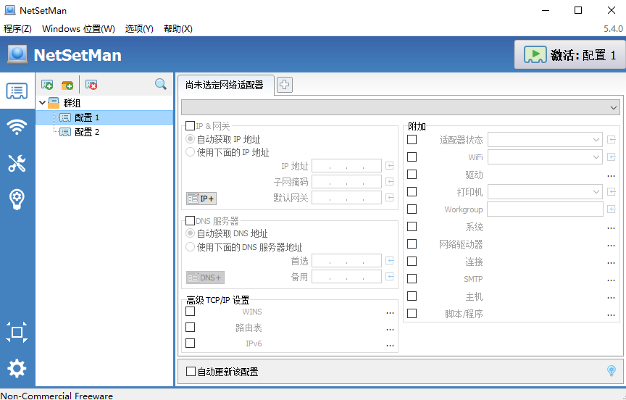Open the 适配器状态 dropdown

(545, 140)
